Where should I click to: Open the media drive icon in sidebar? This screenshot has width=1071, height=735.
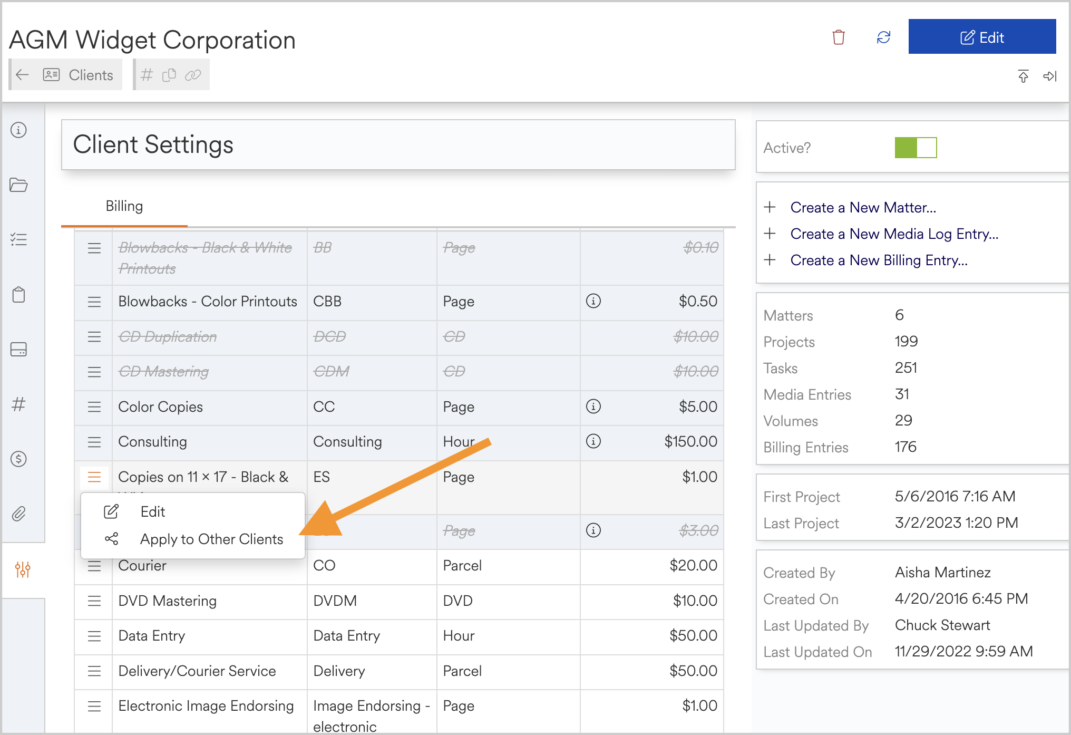point(19,349)
